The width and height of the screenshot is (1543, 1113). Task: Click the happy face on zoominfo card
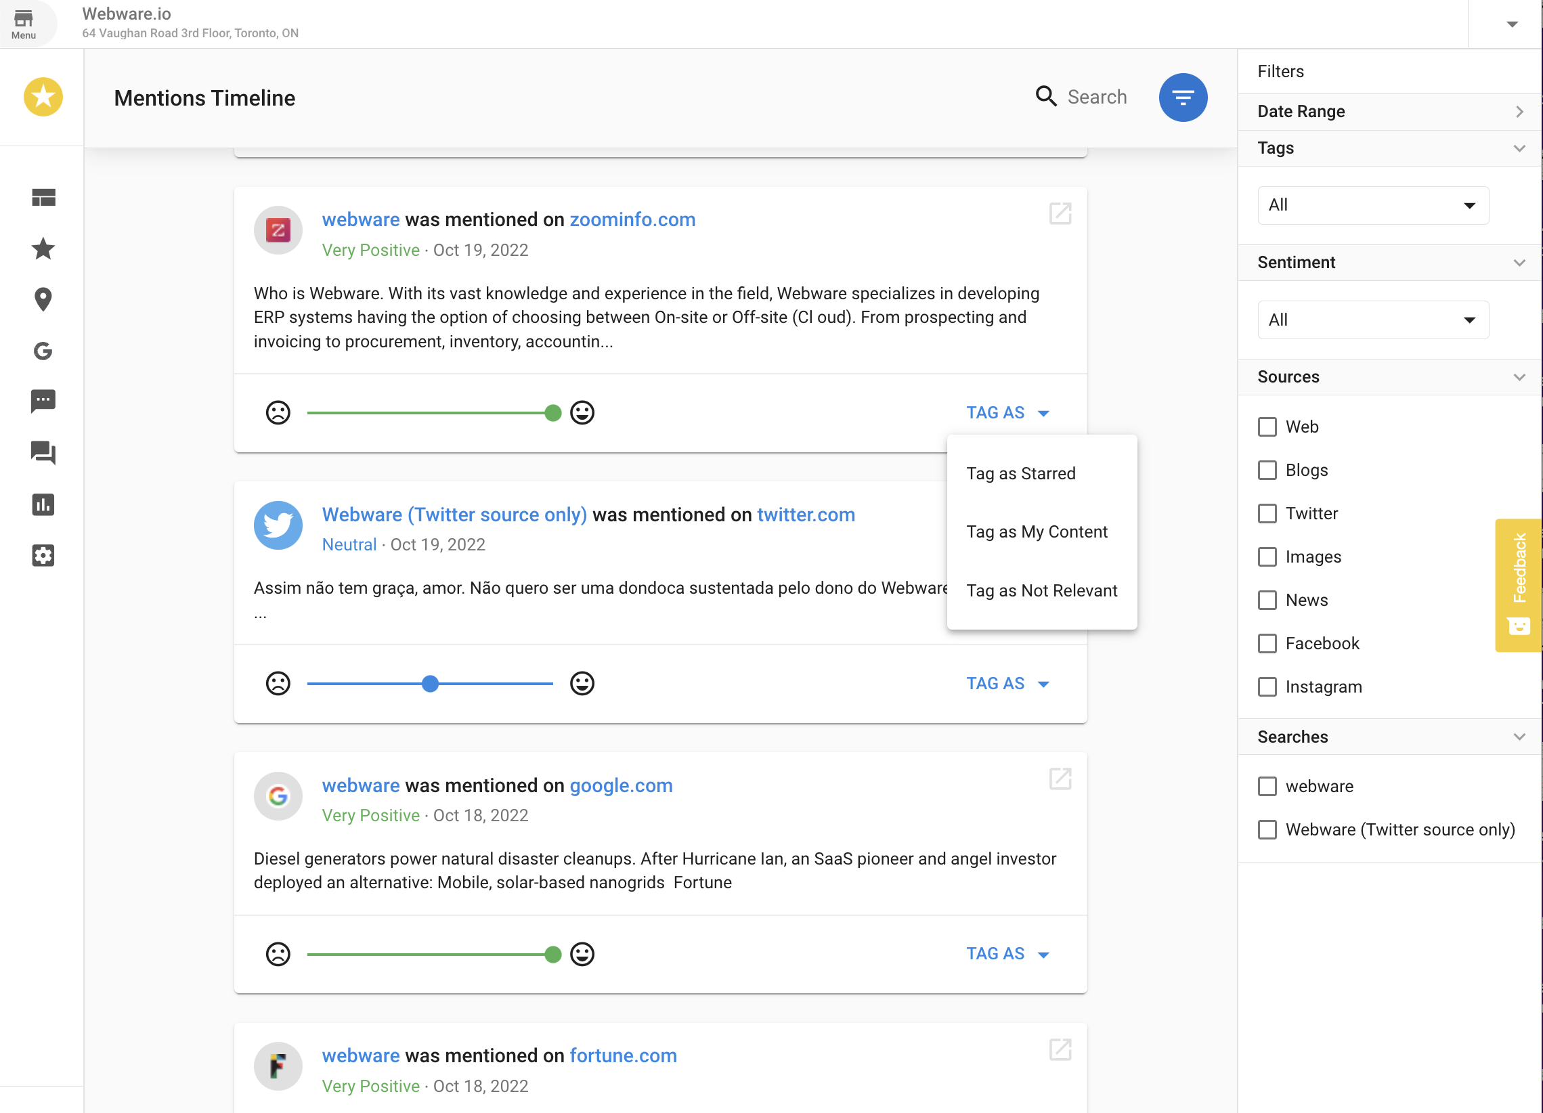[582, 413]
